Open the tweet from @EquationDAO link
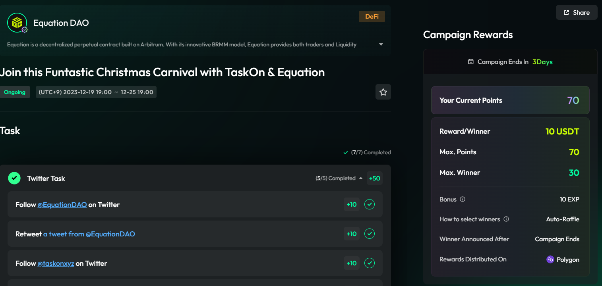The image size is (602, 286). (89, 234)
